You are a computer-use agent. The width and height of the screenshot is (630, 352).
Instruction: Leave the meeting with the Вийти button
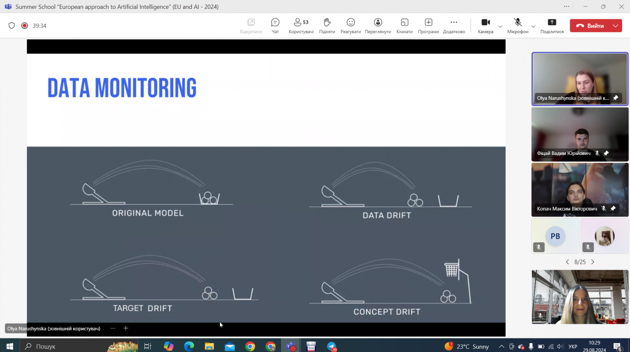point(590,26)
